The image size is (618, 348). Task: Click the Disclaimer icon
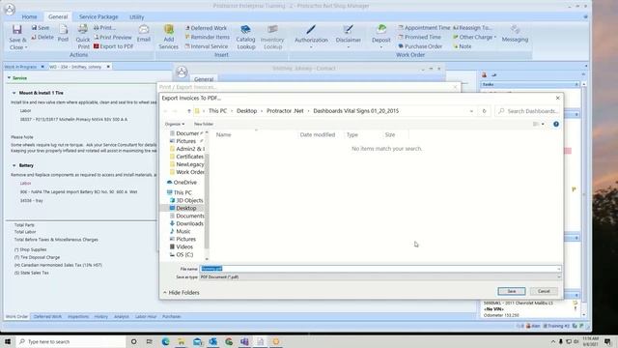348,36
